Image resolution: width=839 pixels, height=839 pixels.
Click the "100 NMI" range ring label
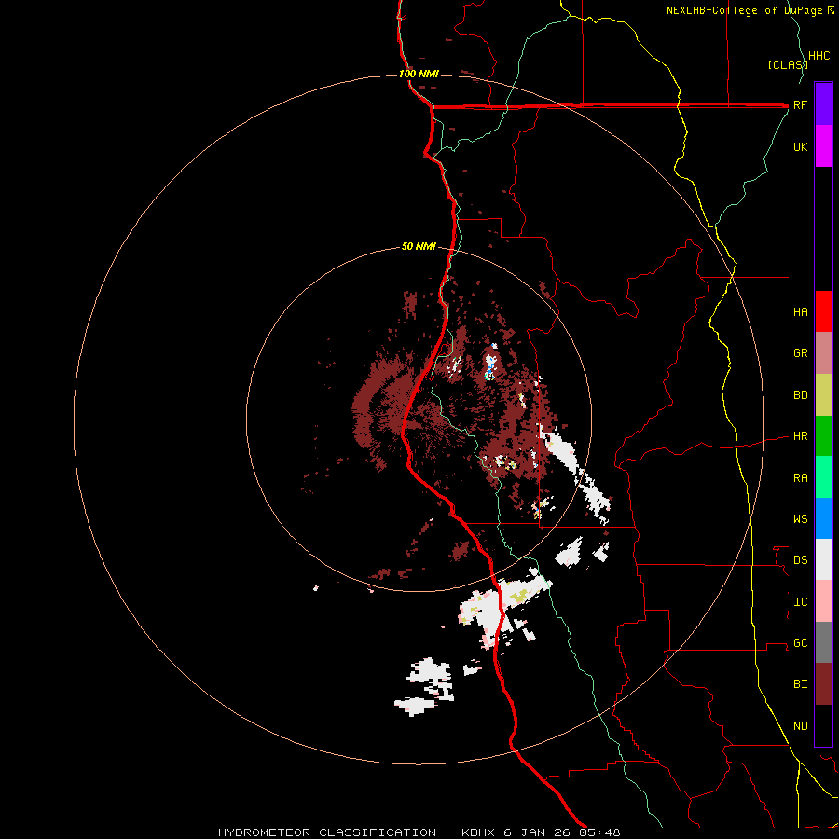(419, 74)
